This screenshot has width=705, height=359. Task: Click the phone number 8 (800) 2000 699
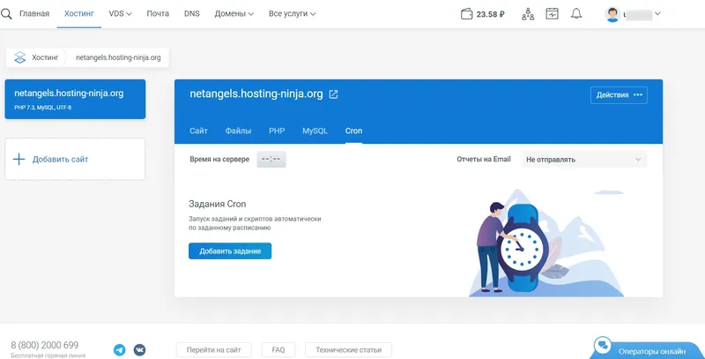coord(45,345)
